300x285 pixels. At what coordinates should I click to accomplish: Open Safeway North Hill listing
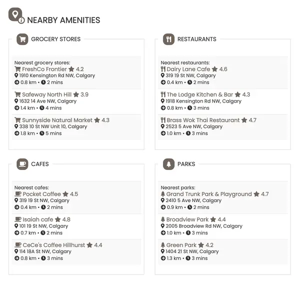(46, 94)
